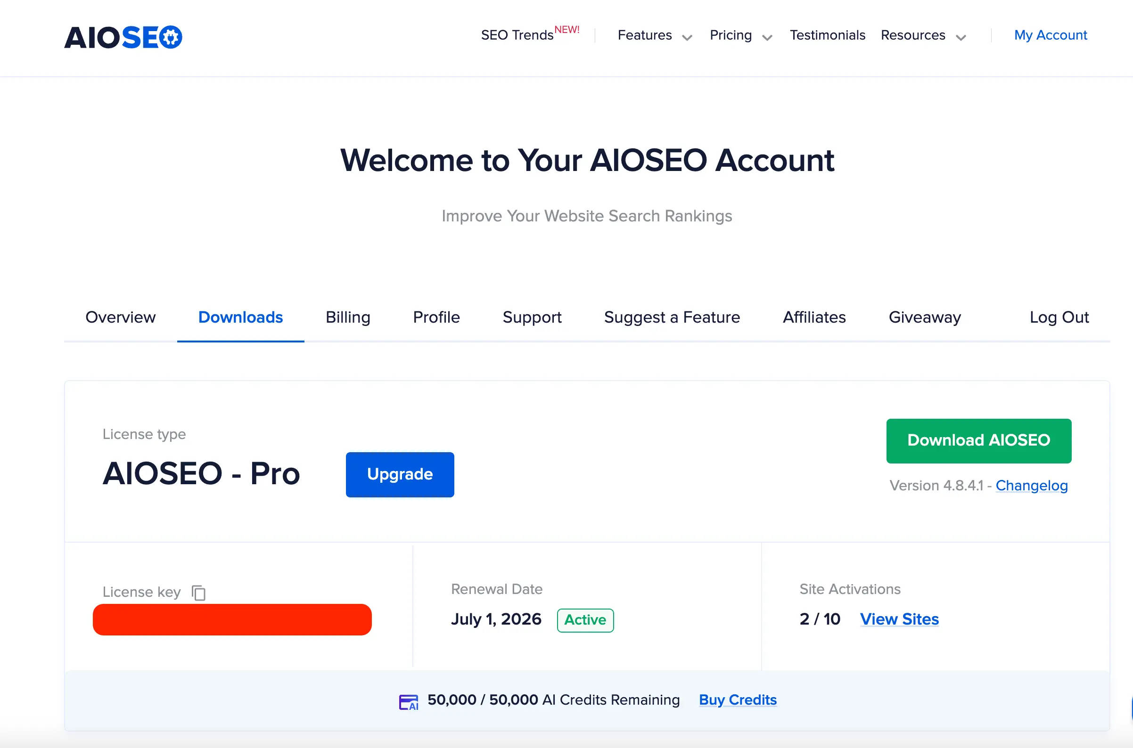The width and height of the screenshot is (1133, 748).
Task: Open the Changelog link
Action: click(x=1031, y=486)
